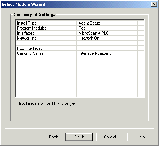The image size is (159, 146).
Task: Click the Network On value cell
Action: coord(107,38)
